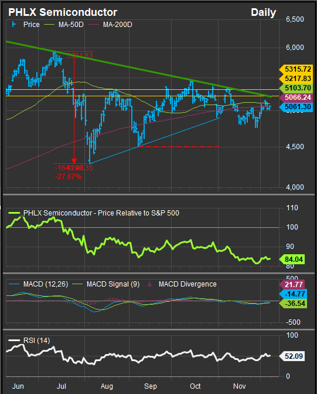The image size is (317, 394).
Task: Click the Price legend bar icon
Action: click(x=14, y=25)
